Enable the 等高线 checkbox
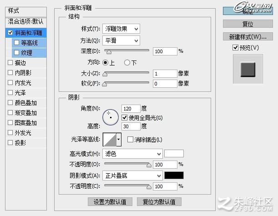The image size is (278, 216). (16, 43)
